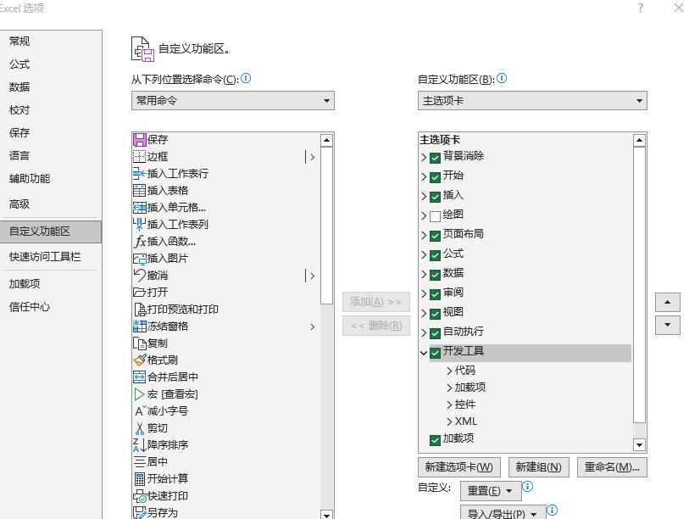Image resolution: width=689 pixels, height=519 pixels.
Task: Select the 冻结窗格 freeze panes icon
Action: tap(139, 326)
